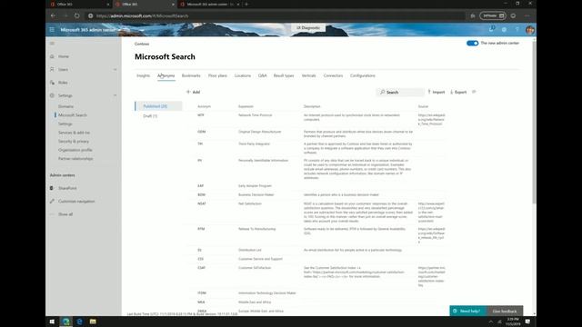Viewport: 582px width, 327px height.
Task: Click the Need help button
Action: (x=468, y=311)
